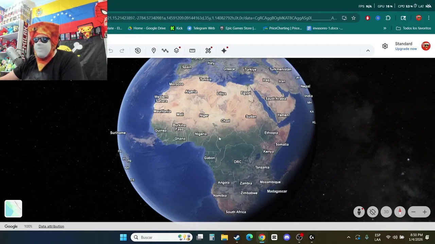Click the undo arrow in Earth toolbar
Viewport: 435px width, 244px height.
(111, 50)
